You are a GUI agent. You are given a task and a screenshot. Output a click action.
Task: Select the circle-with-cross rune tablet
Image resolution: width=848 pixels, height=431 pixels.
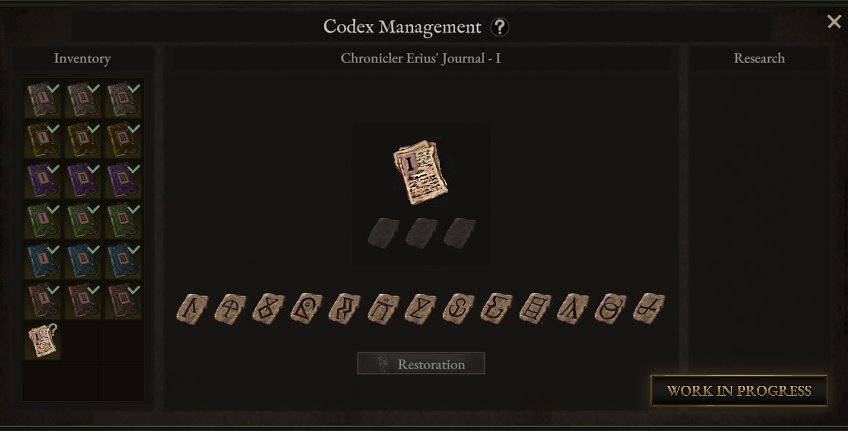[230, 309]
